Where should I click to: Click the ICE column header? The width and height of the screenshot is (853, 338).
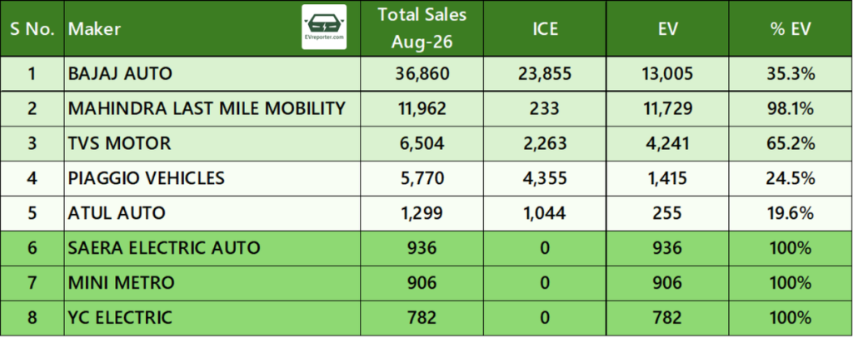(x=545, y=28)
